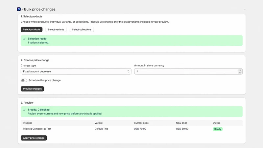
Task: Decrease amount using the stepper down arrow
Action: click(240, 73)
